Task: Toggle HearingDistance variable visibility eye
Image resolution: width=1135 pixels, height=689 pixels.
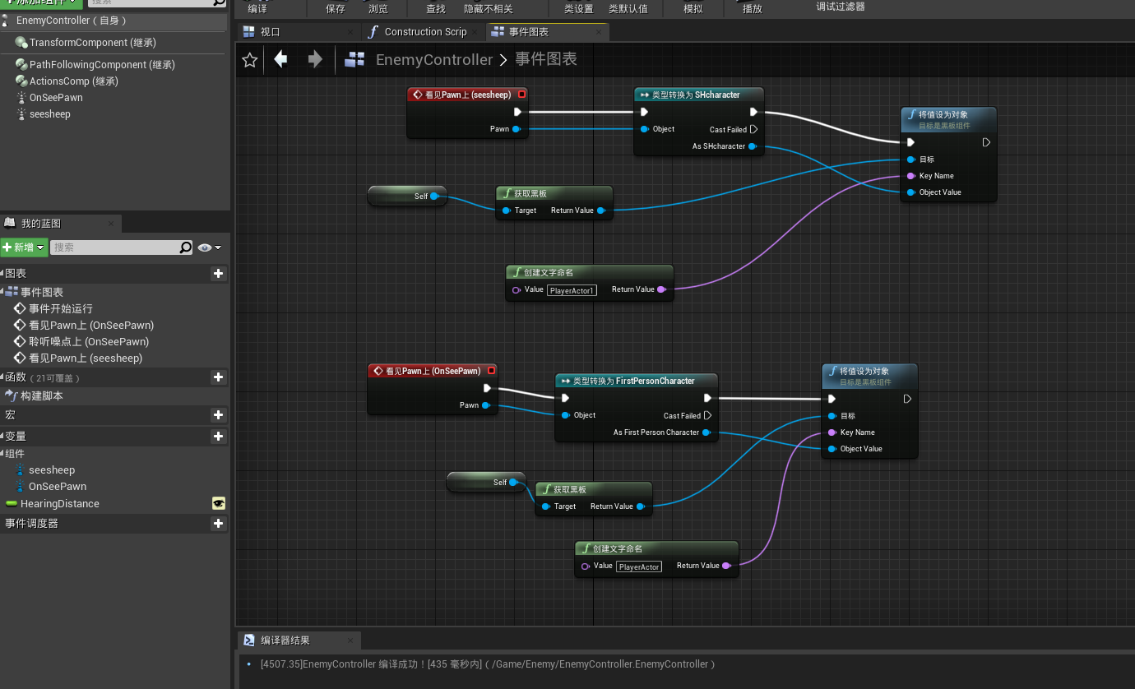Action: (218, 503)
